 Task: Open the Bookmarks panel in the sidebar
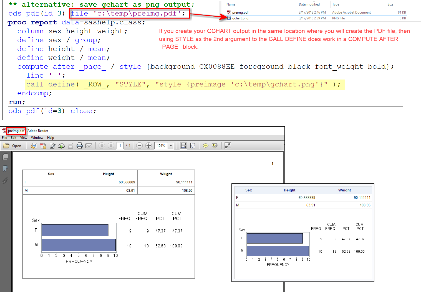tap(5, 168)
